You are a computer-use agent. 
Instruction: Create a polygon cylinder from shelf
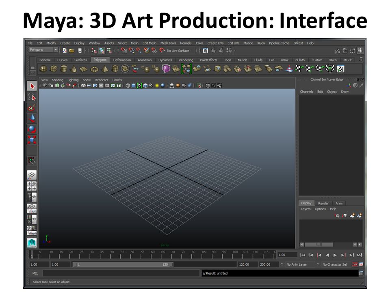pos(64,69)
